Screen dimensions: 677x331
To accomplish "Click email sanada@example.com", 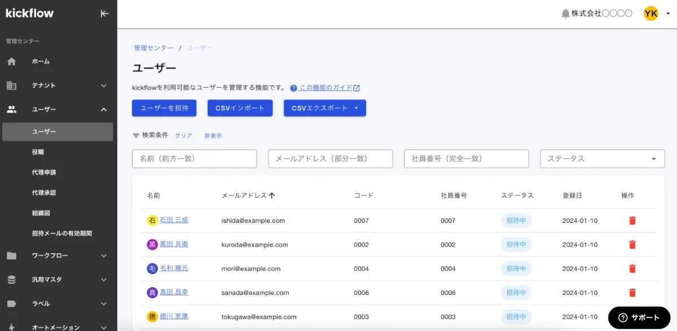I will pyautogui.click(x=256, y=293).
